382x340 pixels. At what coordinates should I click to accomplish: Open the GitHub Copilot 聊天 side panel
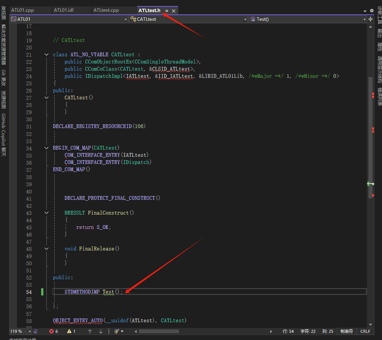(3, 135)
